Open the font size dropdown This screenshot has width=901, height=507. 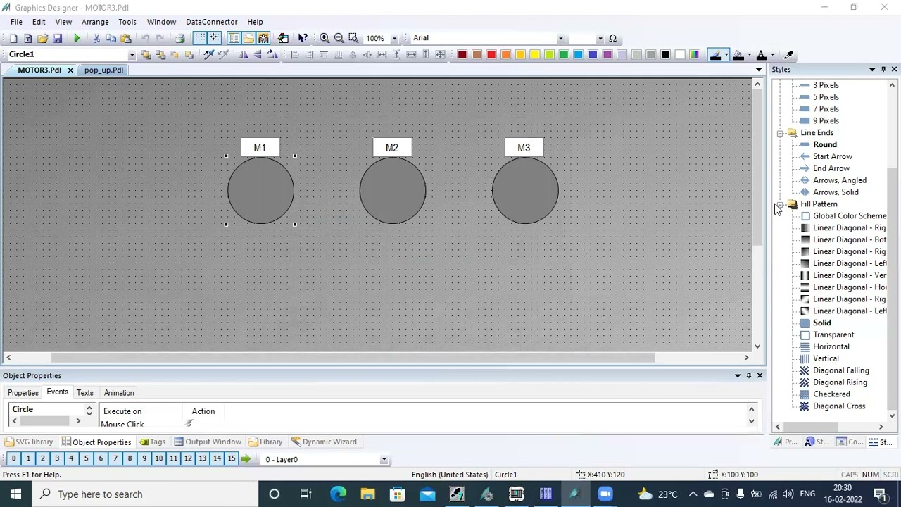pyautogui.click(x=600, y=39)
